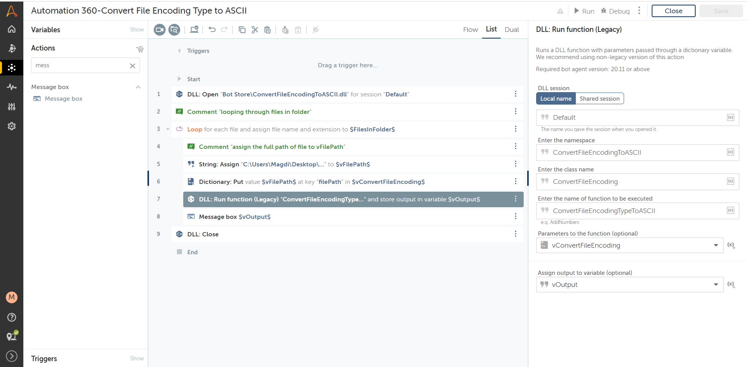Image resolution: width=747 pixels, height=367 pixels.
Task: Select the Local name session option
Action: (556, 99)
